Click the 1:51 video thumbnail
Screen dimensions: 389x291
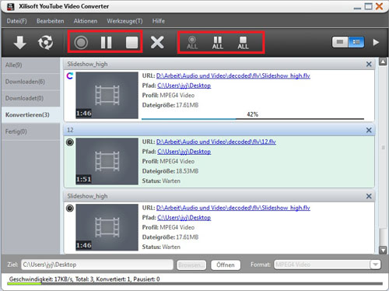click(x=107, y=161)
